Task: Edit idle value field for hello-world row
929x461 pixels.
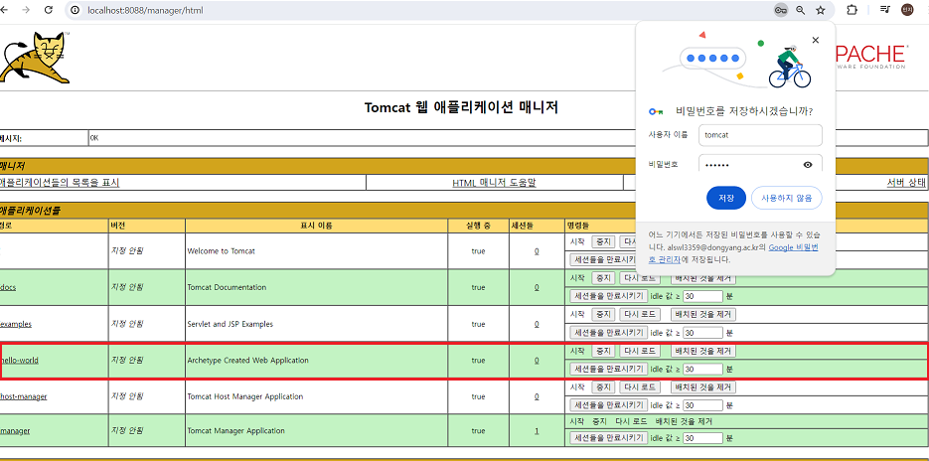Action: tap(702, 369)
